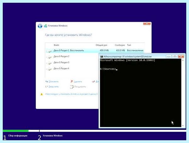The image size is (189, 143).
Task: Click the Удалить delete link
Action: point(78,81)
